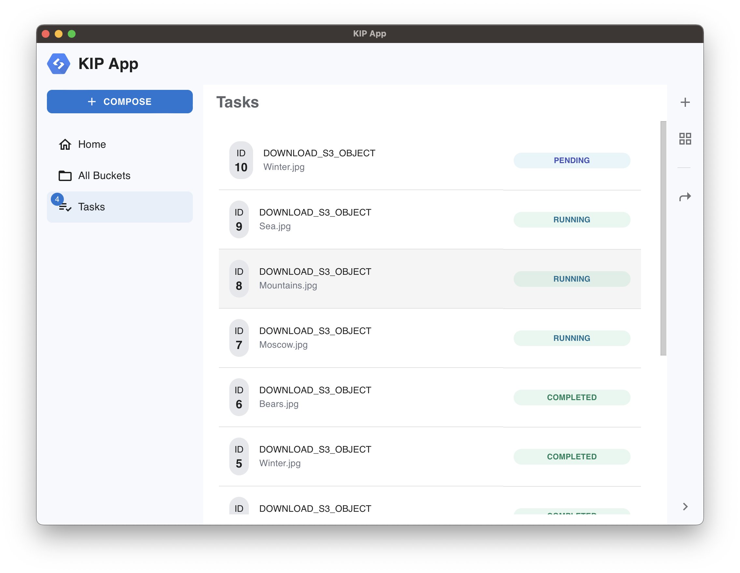Click DOWNLOAD_S3_OBJECT title of task 5

[315, 450]
